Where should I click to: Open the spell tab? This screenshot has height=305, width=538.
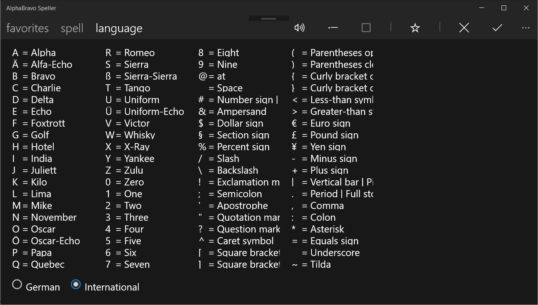click(72, 28)
